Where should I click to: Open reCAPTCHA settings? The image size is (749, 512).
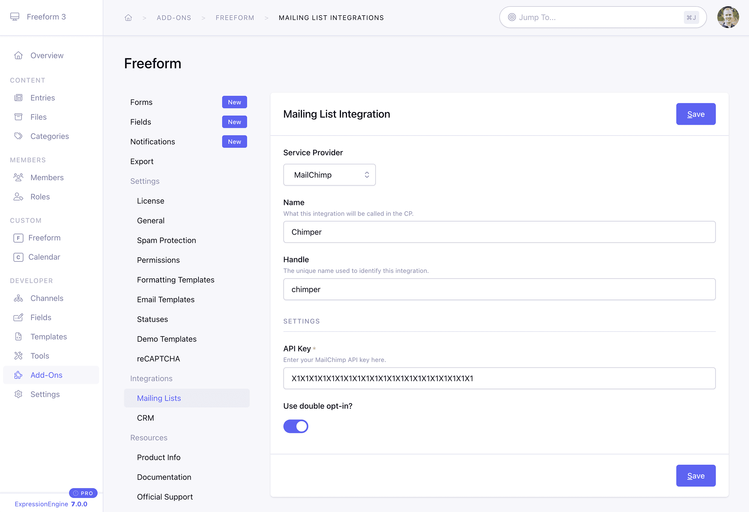point(158,359)
